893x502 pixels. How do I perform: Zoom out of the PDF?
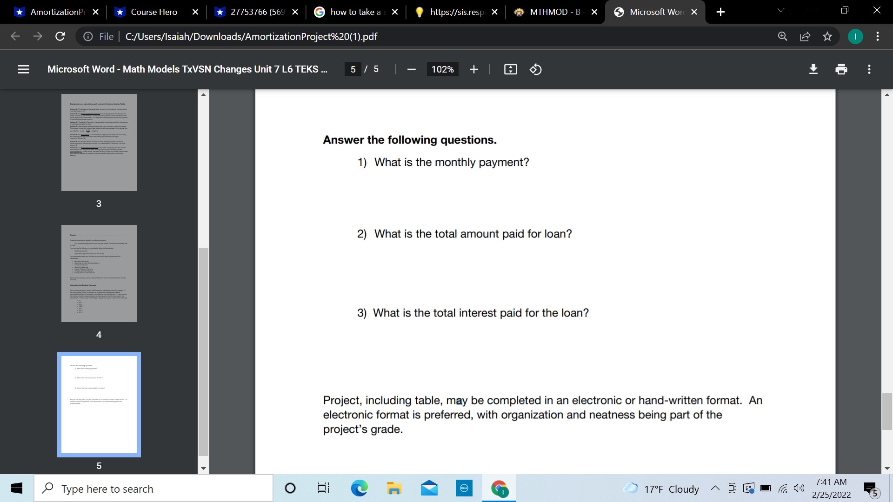(x=411, y=69)
